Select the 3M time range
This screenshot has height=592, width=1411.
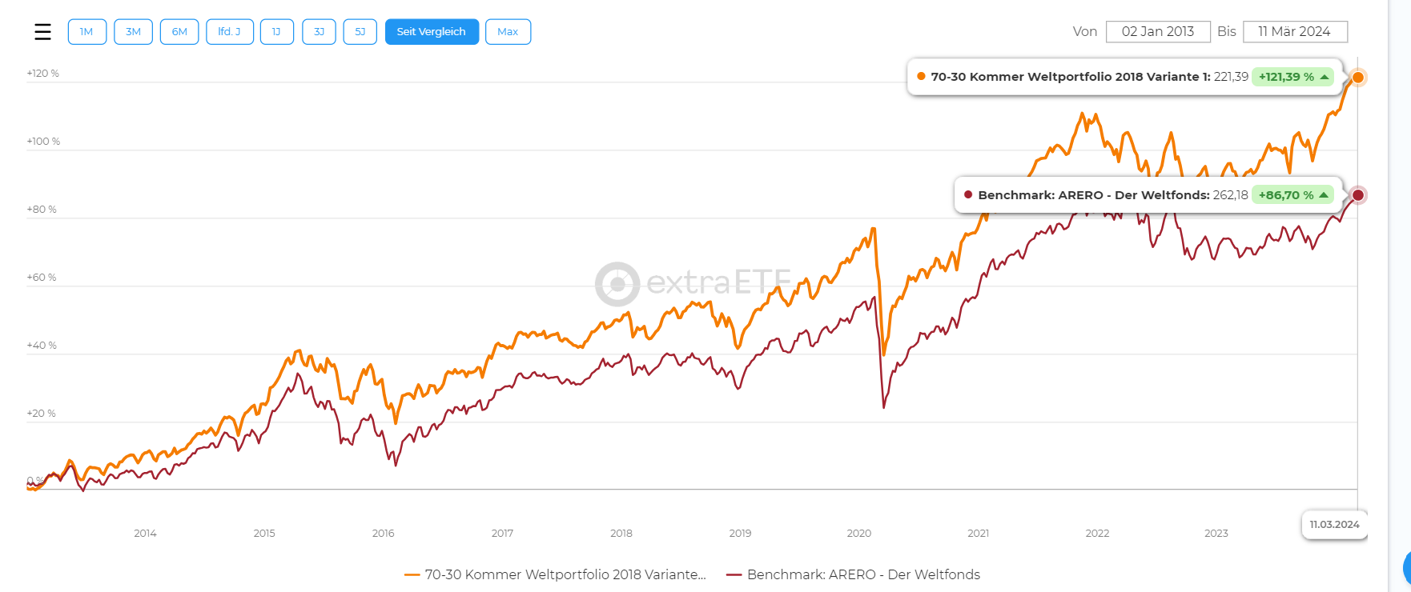click(x=133, y=32)
